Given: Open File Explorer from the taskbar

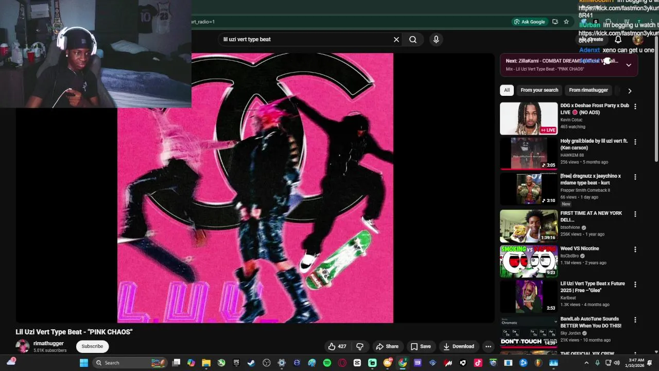Looking at the screenshot, I should point(206,363).
